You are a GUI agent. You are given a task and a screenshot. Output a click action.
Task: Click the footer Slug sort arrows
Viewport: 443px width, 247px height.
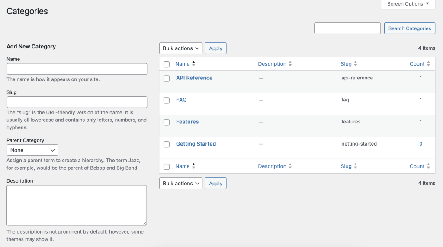[356, 166]
